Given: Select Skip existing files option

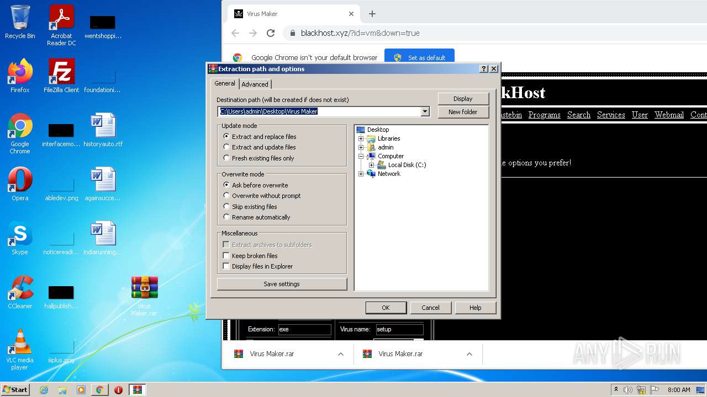Looking at the screenshot, I should coord(250,207).
